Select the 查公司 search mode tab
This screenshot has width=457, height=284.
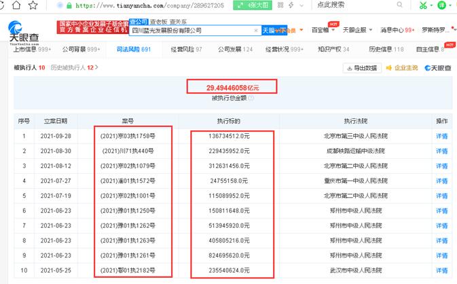[138, 22]
